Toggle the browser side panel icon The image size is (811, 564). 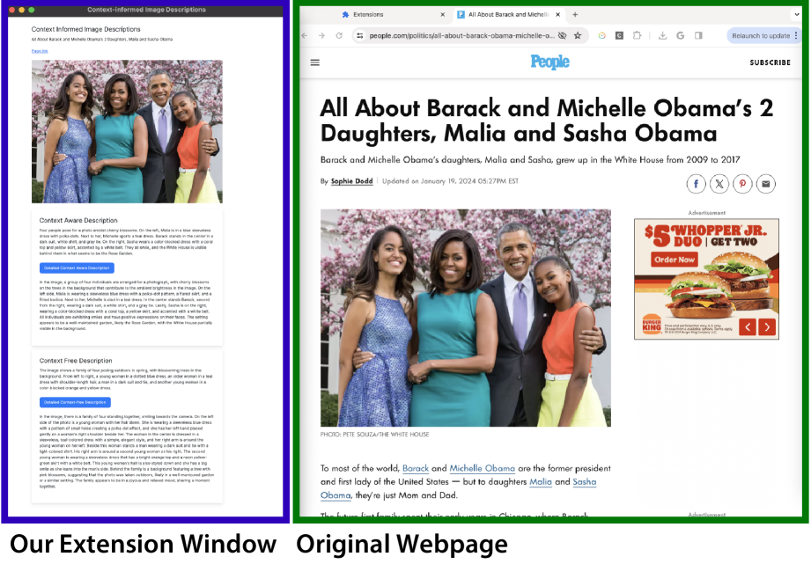click(698, 36)
